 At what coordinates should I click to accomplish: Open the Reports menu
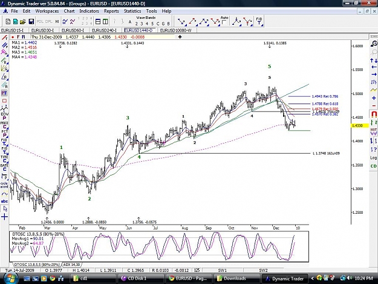pyautogui.click(x=111, y=11)
